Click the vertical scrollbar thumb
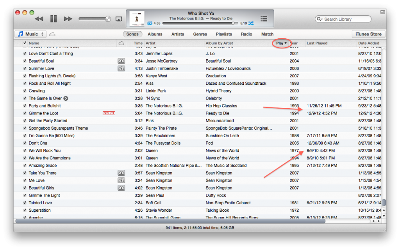The width and height of the screenshot is (400, 250). click(384, 203)
